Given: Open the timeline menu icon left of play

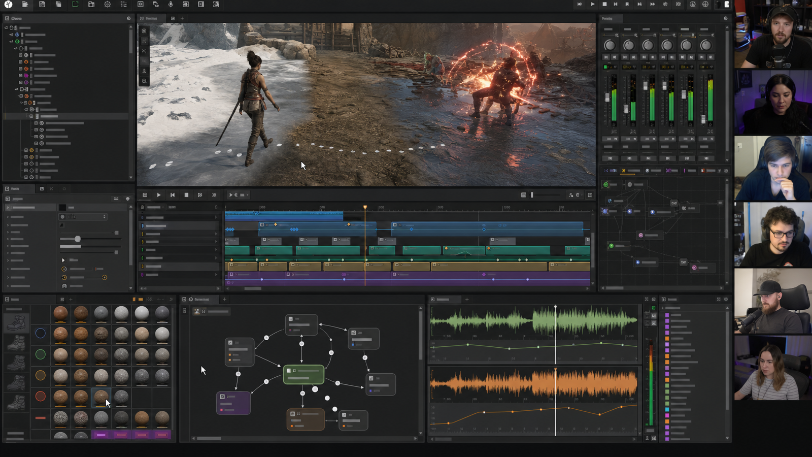Looking at the screenshot, I should 145,195.
